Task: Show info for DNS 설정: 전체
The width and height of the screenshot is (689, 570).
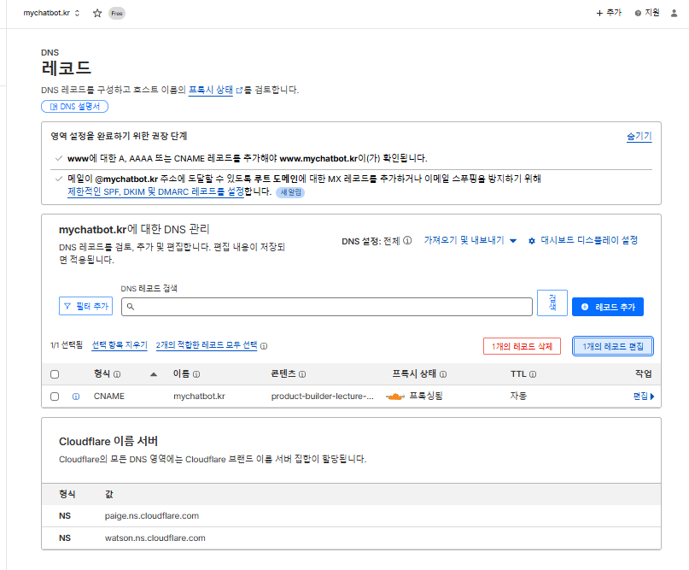Action: [407, 241]
